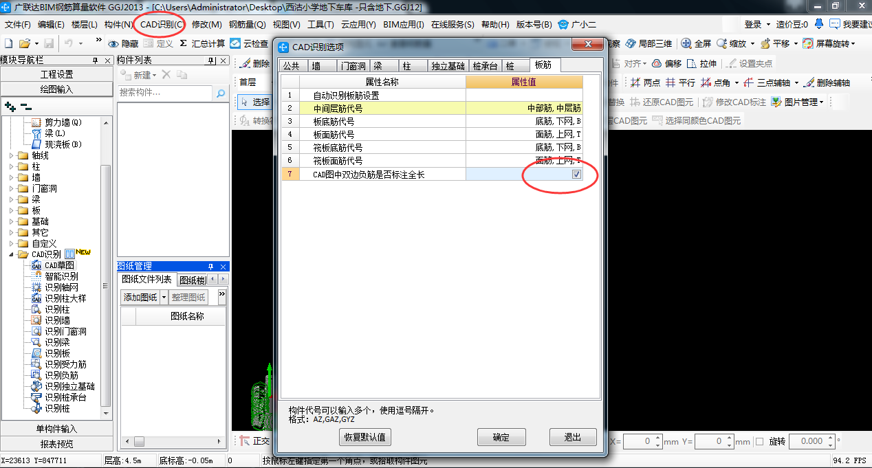This screenshot has width=872, height=468.
Task: Select 智能识别 in CAD识别 tree
Action: pos(61,276)
